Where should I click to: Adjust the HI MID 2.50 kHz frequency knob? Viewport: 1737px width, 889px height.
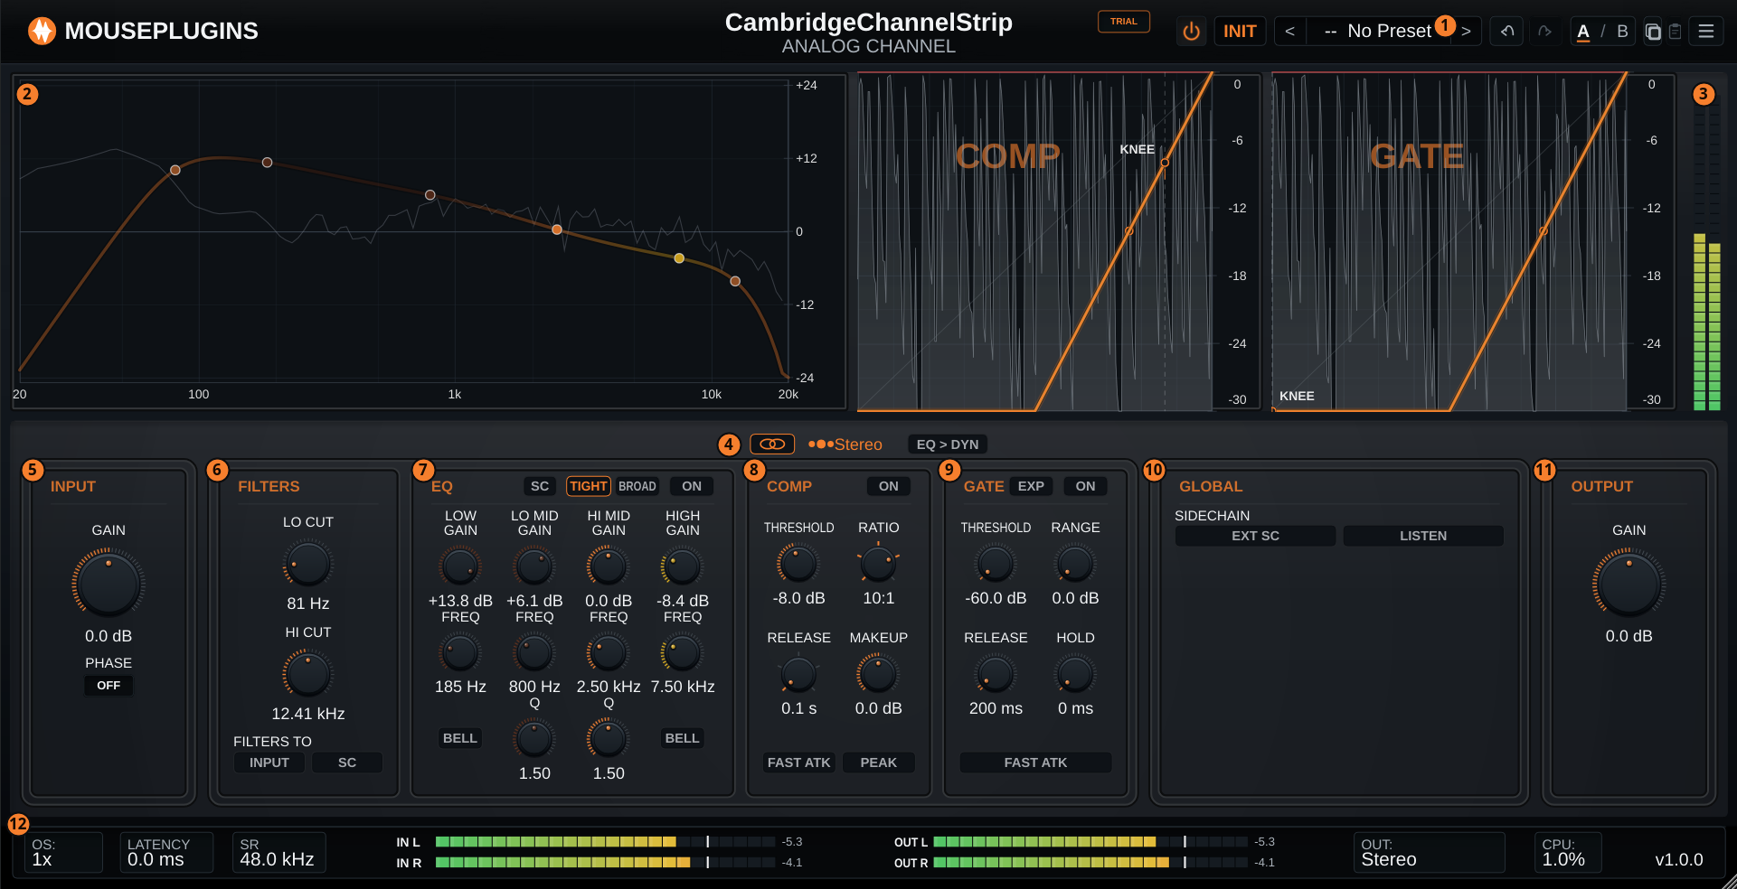coord(609,653)
